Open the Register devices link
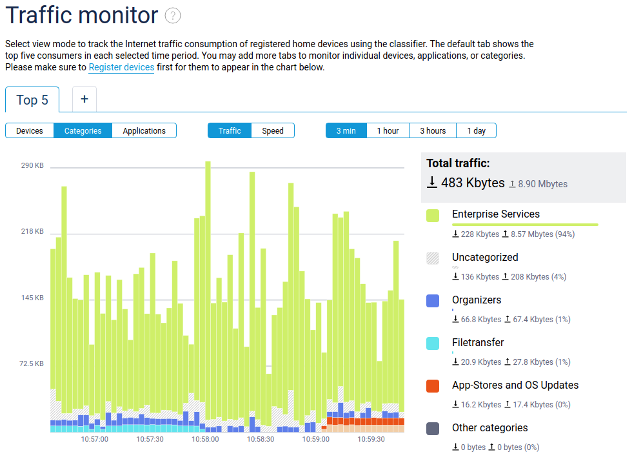The width and height of the screenshot is (632, 461). click(x=121, y=67)
